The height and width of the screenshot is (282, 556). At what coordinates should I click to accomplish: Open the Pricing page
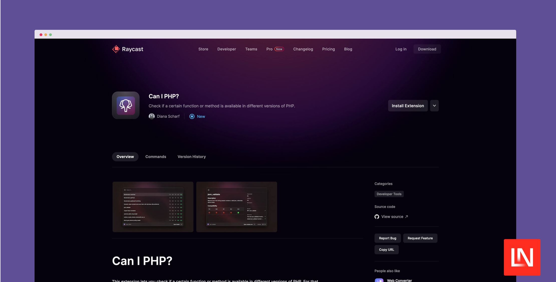(328, 49)
